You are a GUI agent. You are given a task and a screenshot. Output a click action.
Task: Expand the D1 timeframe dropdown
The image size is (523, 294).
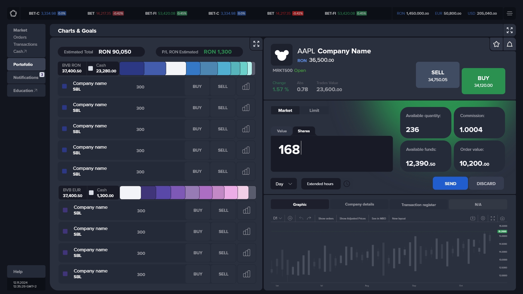coord(277,218)
